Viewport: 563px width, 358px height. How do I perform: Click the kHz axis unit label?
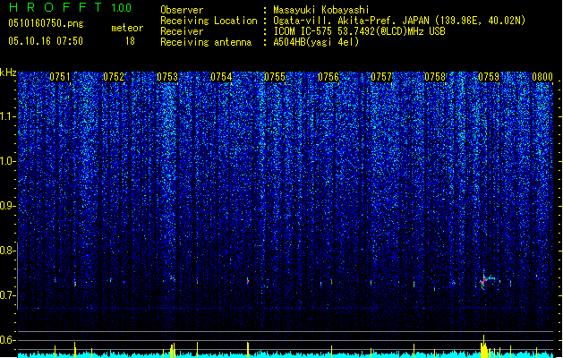(8, 72)
